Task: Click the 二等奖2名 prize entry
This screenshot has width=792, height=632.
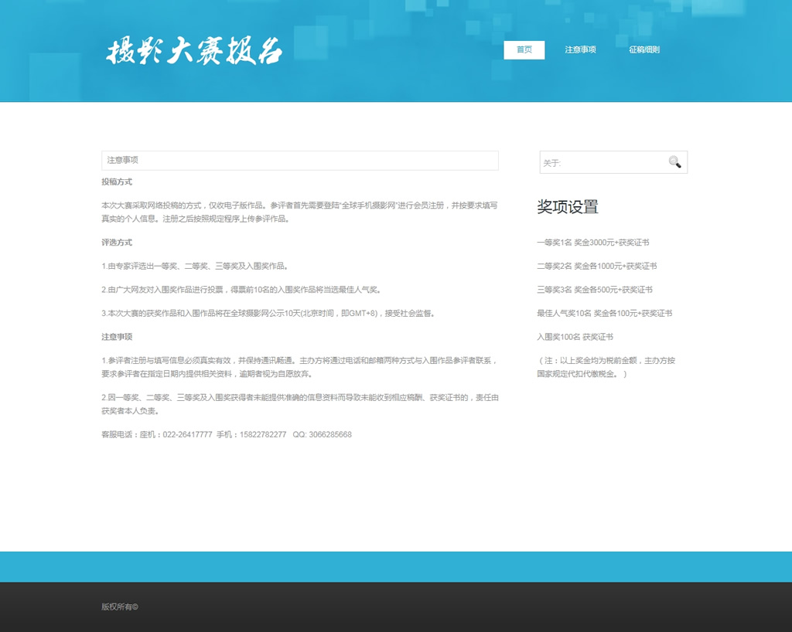Action: tap(596, 267)
